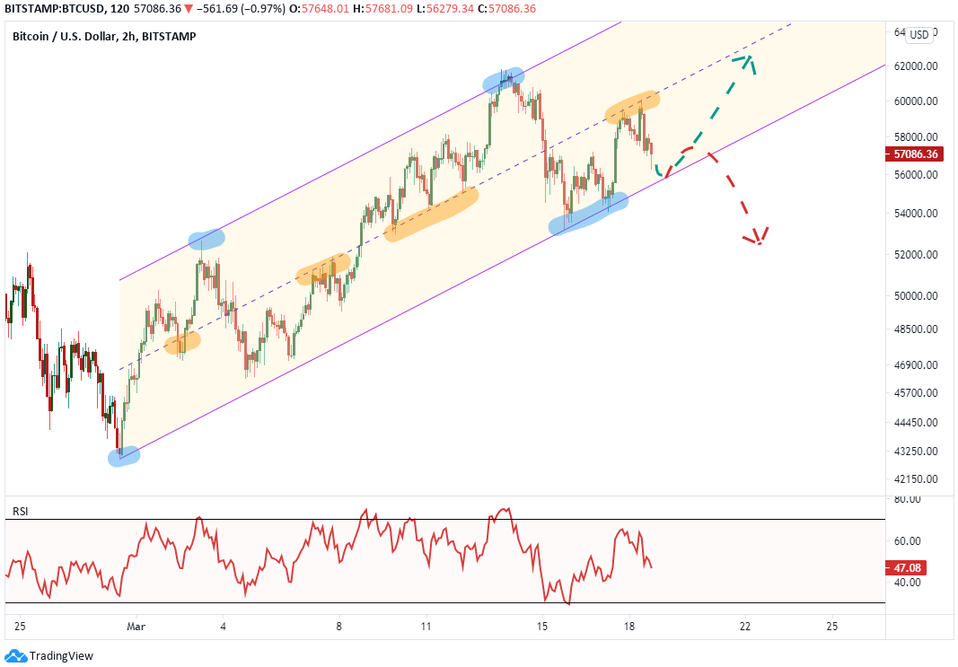Click the smallest orange highlight near 48500

pyautogui.click(x=182, y=342)
